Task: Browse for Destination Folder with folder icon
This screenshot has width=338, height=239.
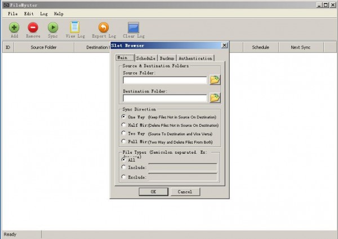Action: click(x=215, y=98)
